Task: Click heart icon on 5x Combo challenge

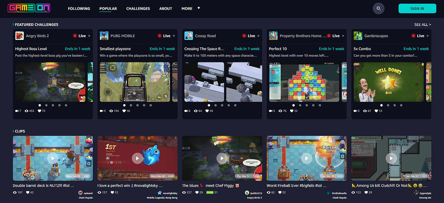Action: 376,111
